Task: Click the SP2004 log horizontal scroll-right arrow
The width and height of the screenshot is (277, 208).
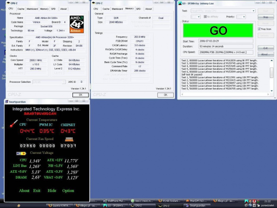Action: (x=268, y=94)
